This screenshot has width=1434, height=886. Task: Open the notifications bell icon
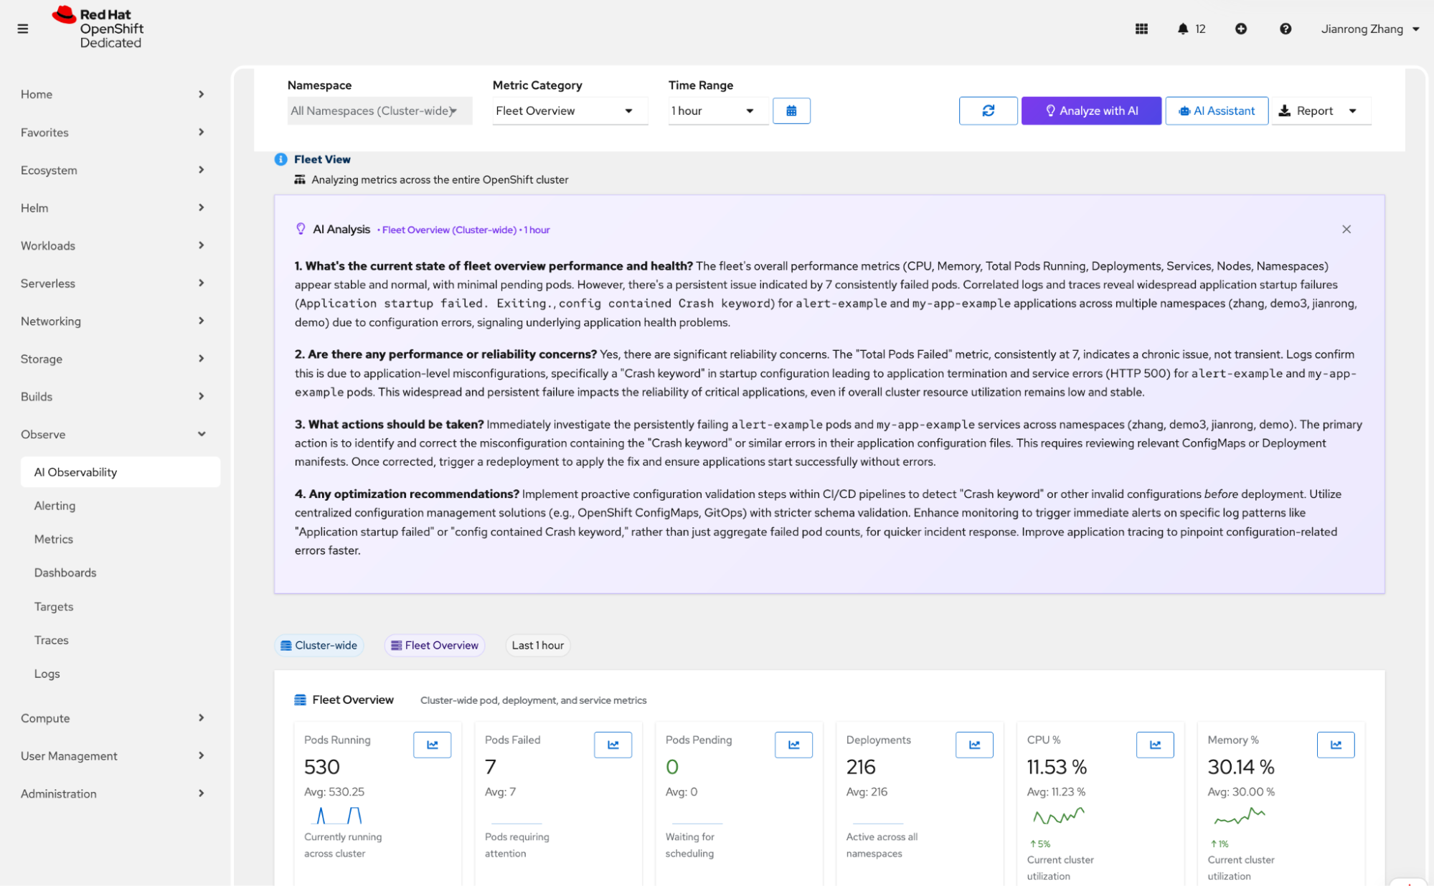[1183, 29]
